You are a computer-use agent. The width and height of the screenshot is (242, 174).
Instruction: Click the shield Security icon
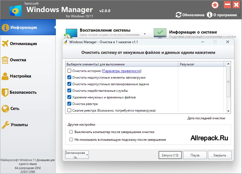(5, 92)
